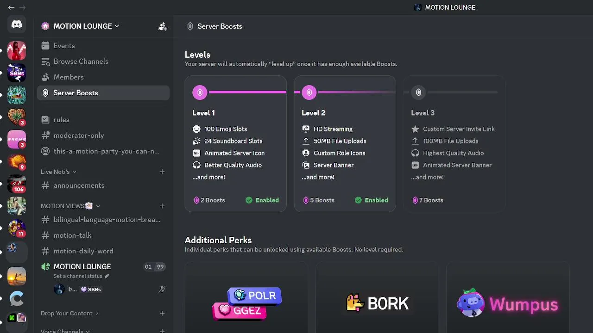593x333 pixels.
Task: Create channel in MOTION VIEWS category
Action: point(162,206)
